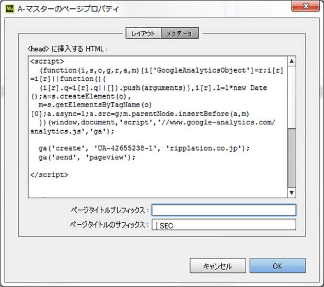Click the scroll down arrow of HTML box
The width and height of the screenshot is (324, 287).
[x=292, y=193]
